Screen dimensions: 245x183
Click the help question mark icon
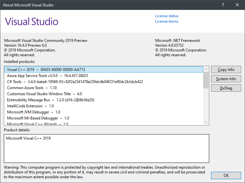(x=223, y=5)
